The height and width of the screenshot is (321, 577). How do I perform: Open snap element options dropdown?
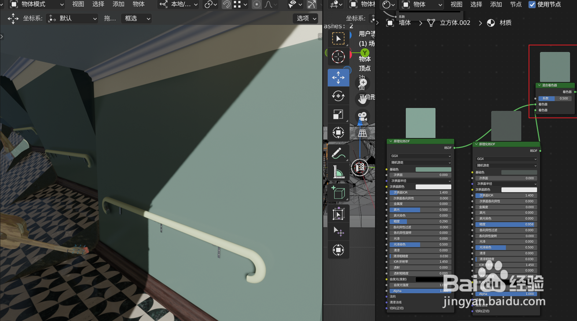click(x=240, y=4)
